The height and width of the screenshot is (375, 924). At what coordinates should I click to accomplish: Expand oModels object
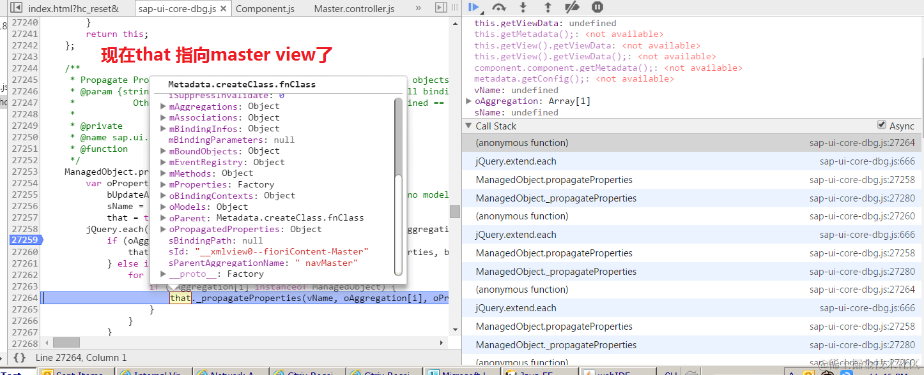point(164,207)
